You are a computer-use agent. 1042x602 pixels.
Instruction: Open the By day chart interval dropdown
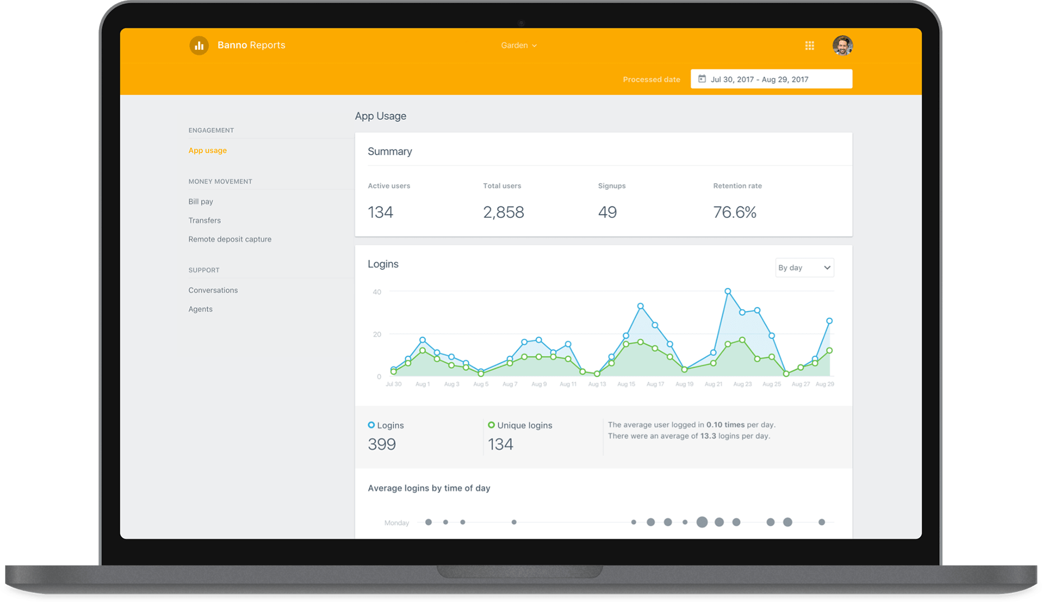click(x=804, y=268)
